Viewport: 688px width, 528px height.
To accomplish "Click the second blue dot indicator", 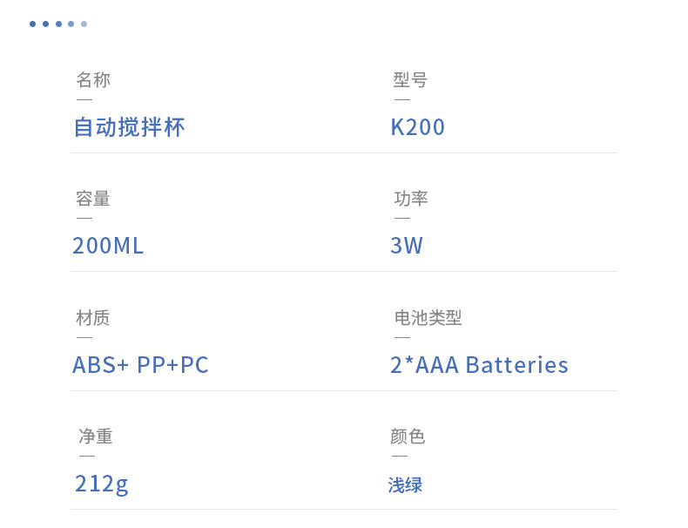I will (x=45, y=24).
